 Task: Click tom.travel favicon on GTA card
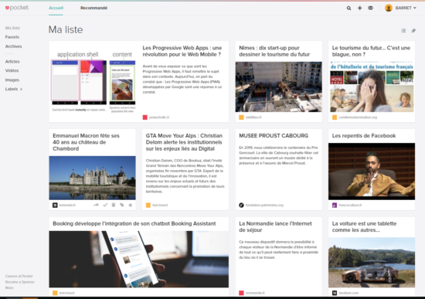click(148, 206)
